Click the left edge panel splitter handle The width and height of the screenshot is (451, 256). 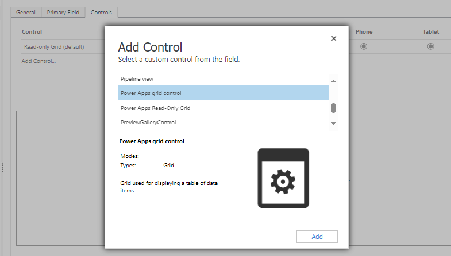[2, 167]
